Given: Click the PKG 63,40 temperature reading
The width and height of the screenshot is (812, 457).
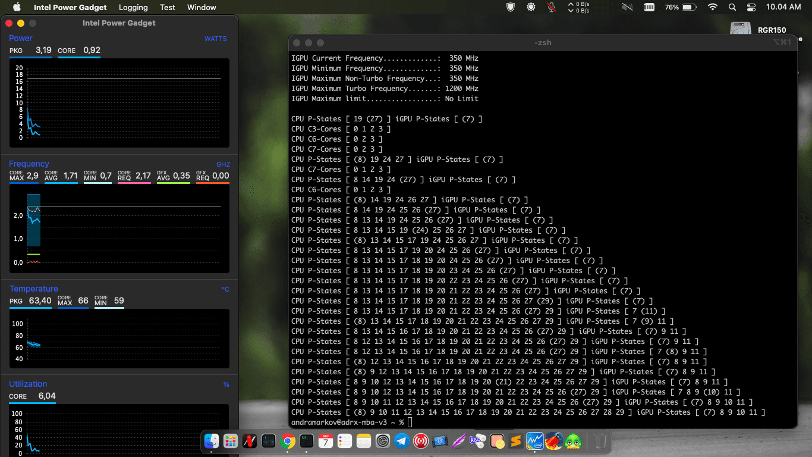Looking at the screenshot, I should pos(30,301).
